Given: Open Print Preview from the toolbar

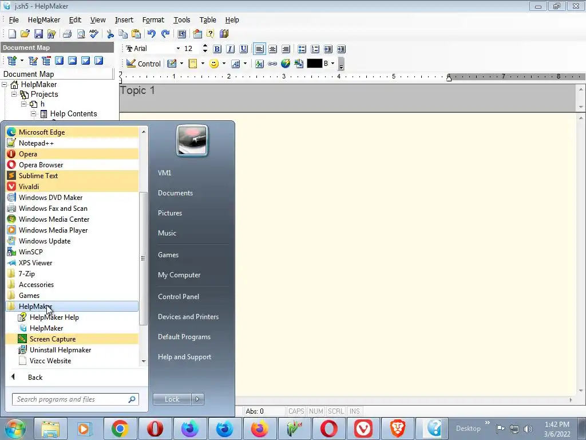Looking at the screenshot, I should (81, 34).
